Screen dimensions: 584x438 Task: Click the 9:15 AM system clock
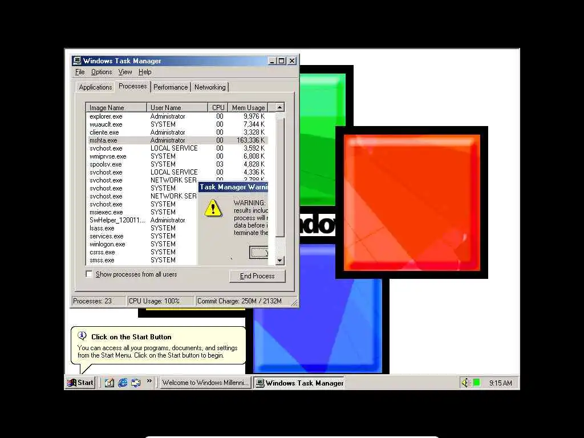click(x=500, y=383)
